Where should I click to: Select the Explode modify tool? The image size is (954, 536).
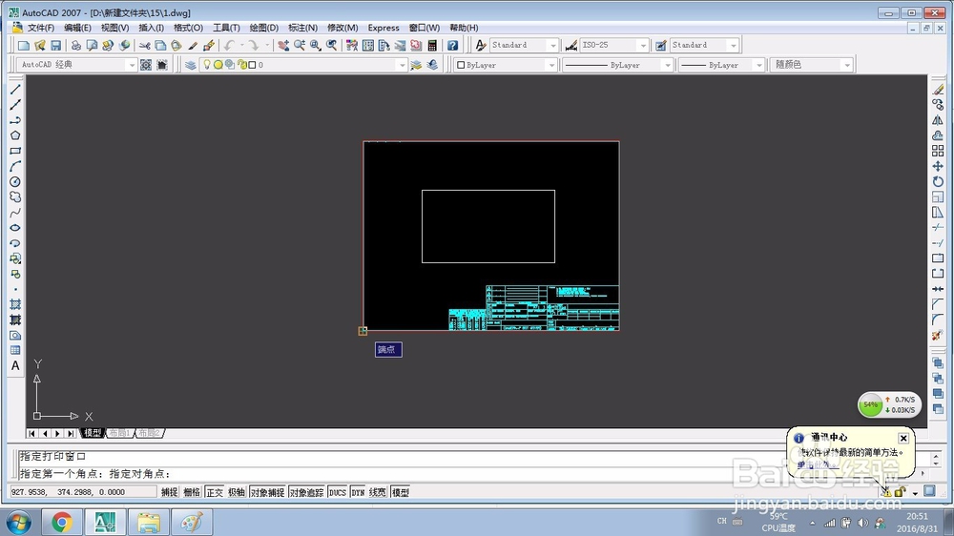[938, 335]
